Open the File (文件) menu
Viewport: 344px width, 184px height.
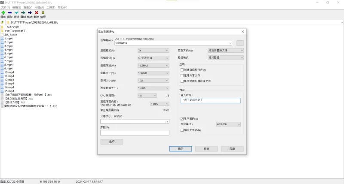click(x=5, y=7)
